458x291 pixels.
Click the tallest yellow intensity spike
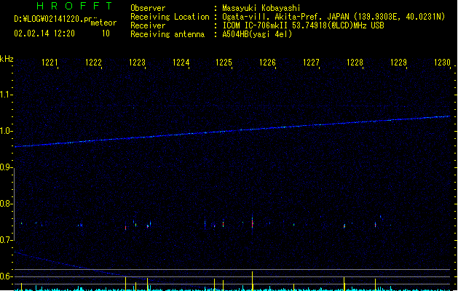[x=253, y=281]
